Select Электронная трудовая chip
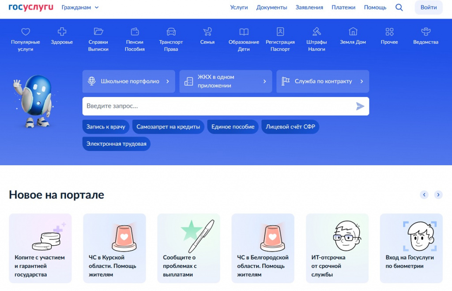452x291 pixels. pos(117,144)
